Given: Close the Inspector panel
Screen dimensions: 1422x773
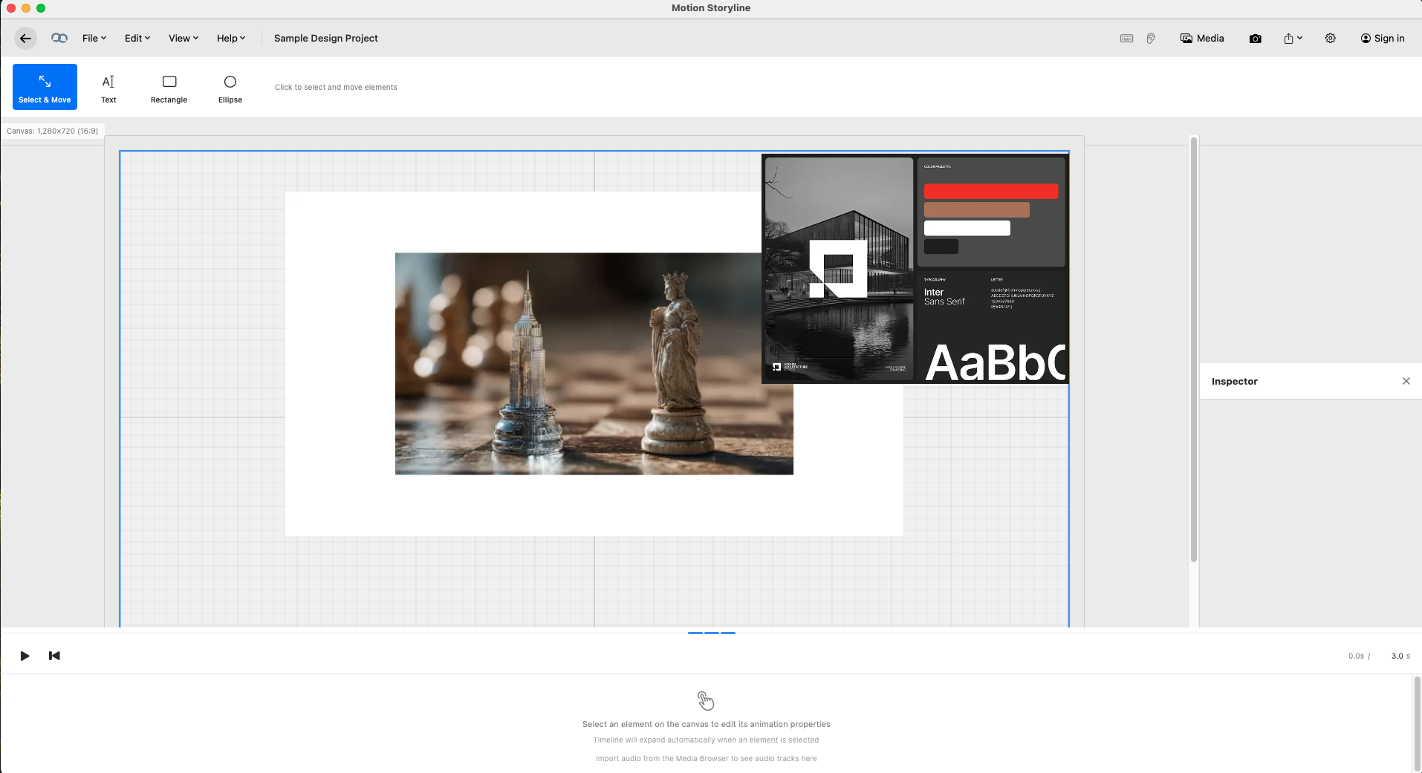Looking at the screenshot, I should coord(1406,381).
